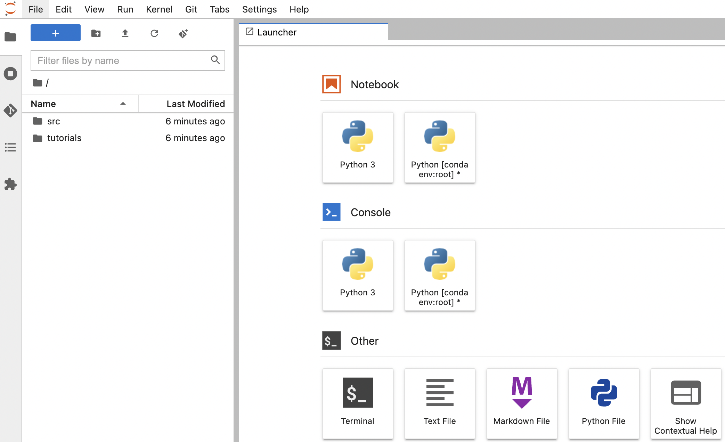Open the Tabs menu

point(220,9)
